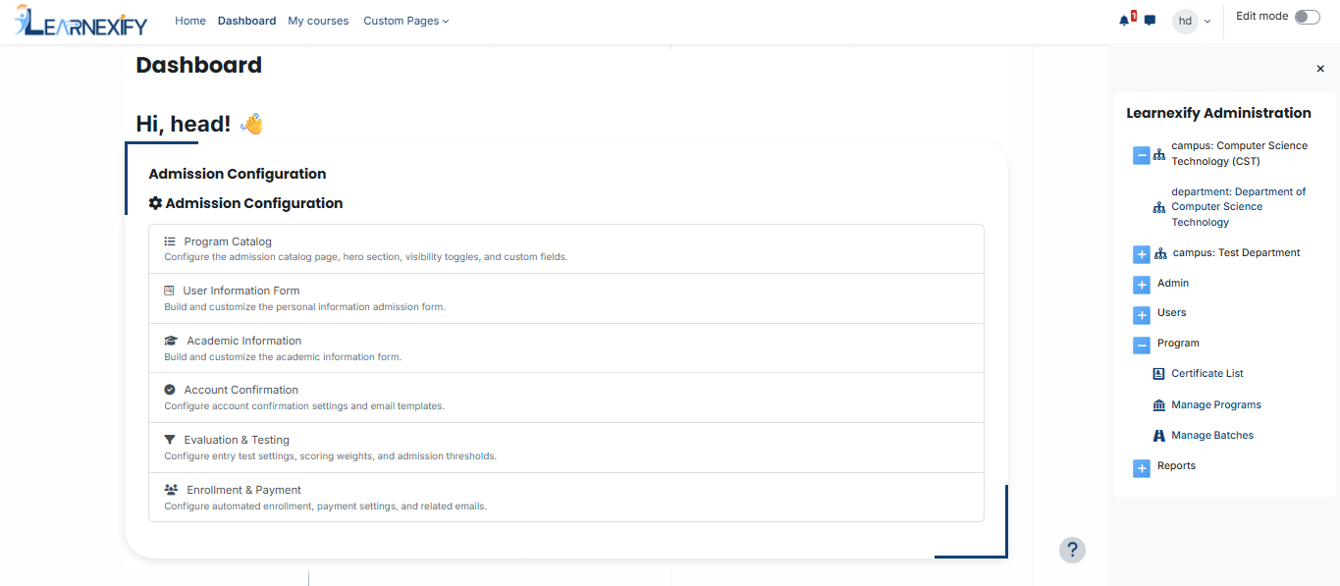Image resolution: width=1340 pixels, height=586 pixels.
Task: Open the notifications bell icon
Action: coord(1124,21)
